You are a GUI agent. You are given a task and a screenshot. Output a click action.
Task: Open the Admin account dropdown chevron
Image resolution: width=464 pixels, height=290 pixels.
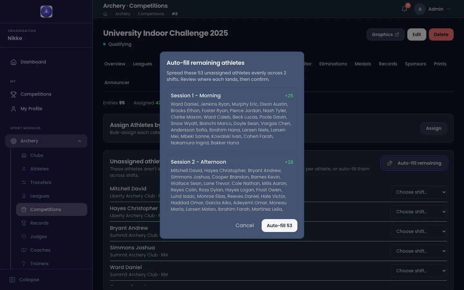click(449, 9)
